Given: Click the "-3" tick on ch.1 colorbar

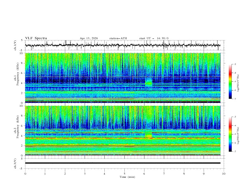Looking at the screenshot, I should (235, 64).
